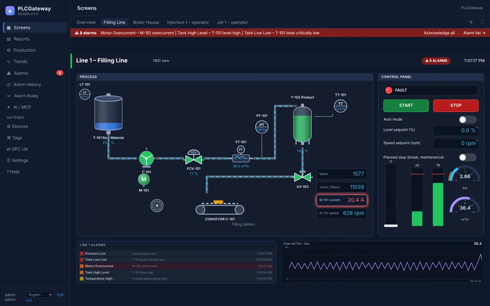Click the 36.4 m³/h flow gauge
The image size is (490, 306).
[x=464, y=206]
